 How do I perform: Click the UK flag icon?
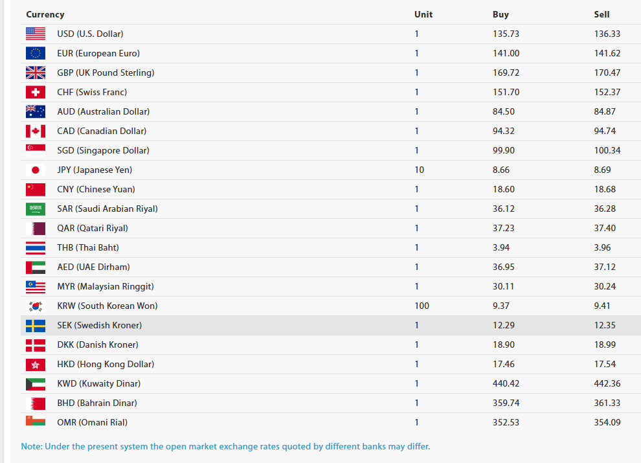pyautogui.click(x=36, y=73)
